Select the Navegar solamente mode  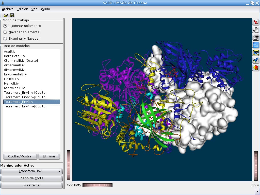(5, 32)
